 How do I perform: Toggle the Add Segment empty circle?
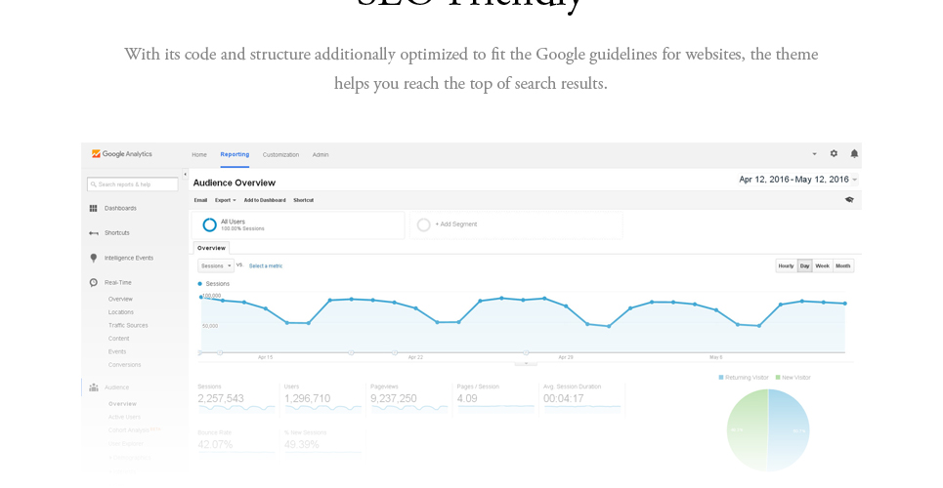click(x=423, y=224)
